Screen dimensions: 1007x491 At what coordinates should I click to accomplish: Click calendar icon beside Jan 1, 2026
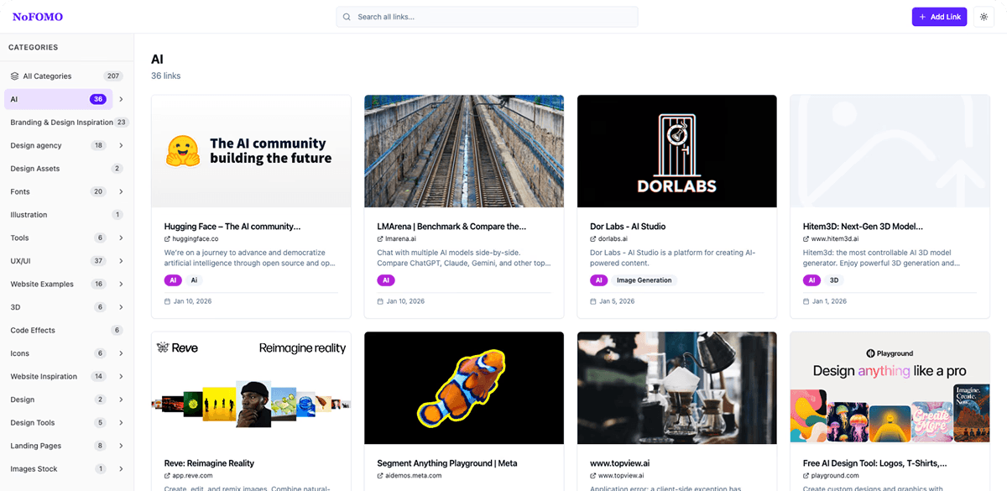tap(806, 301)
